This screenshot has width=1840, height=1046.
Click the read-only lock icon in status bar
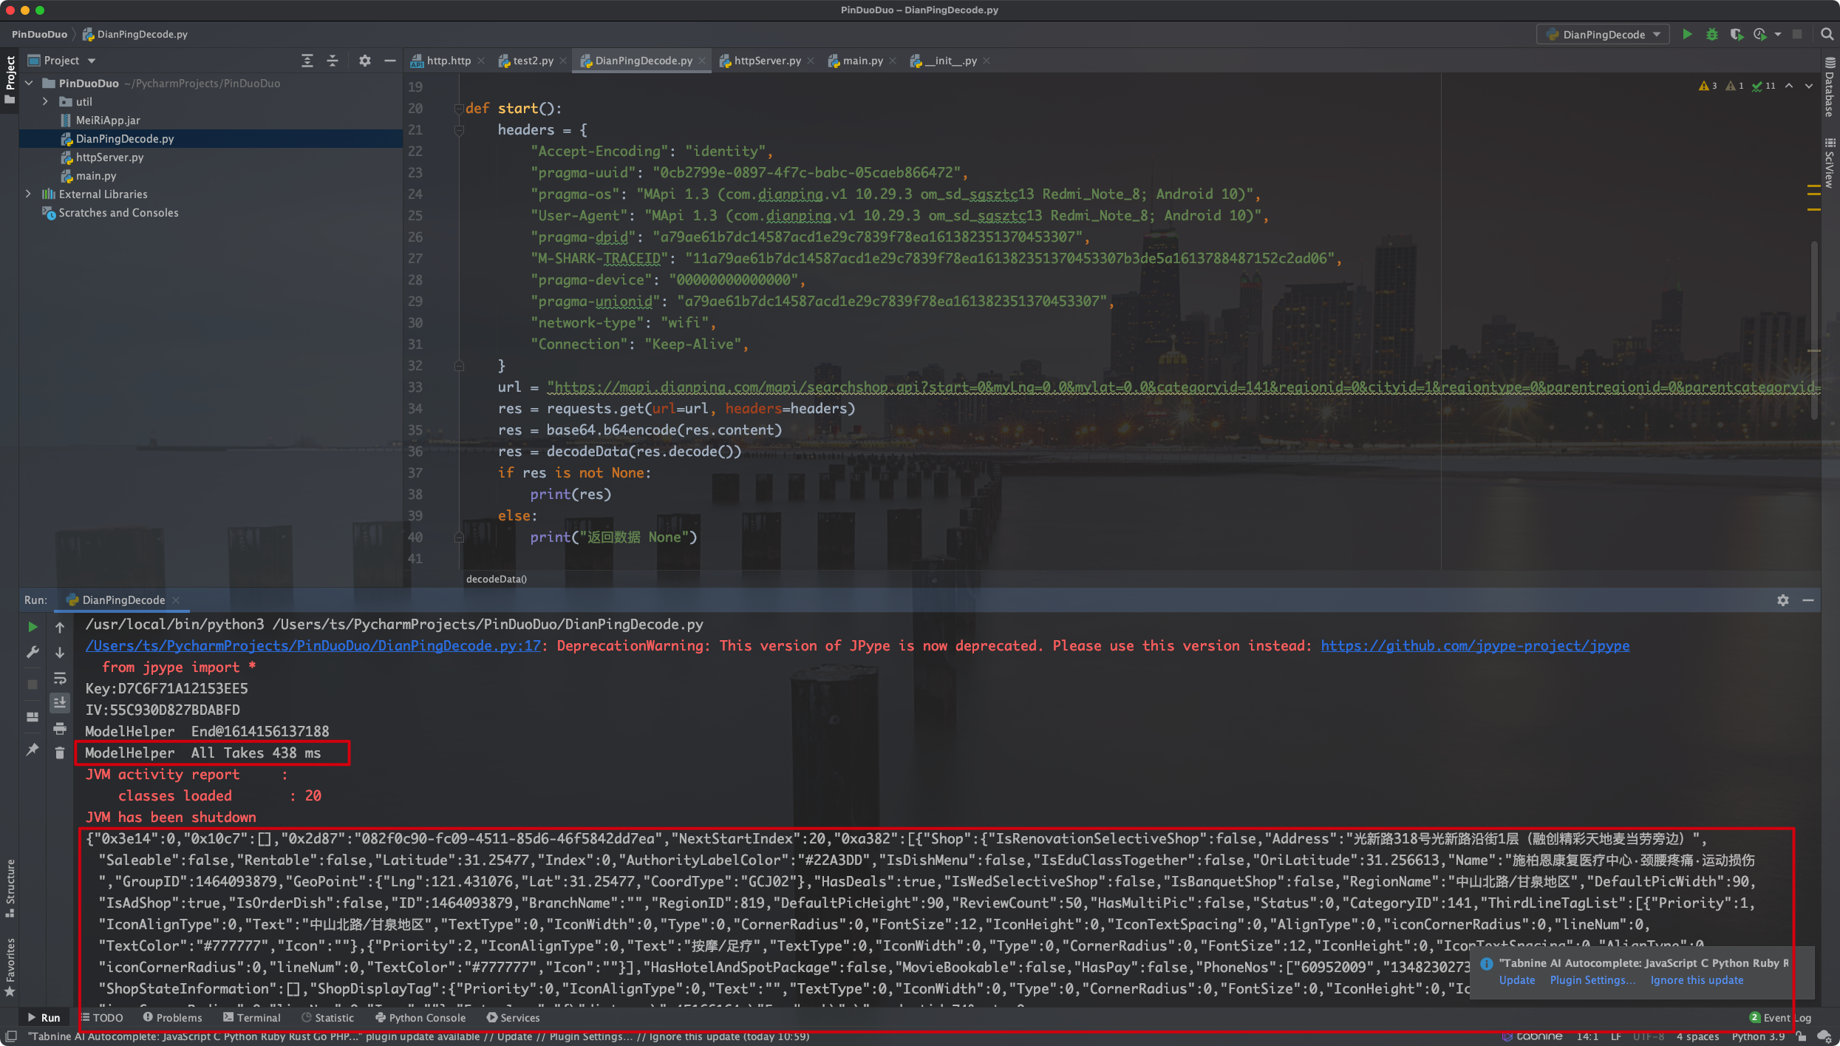click(1802, 1036)
